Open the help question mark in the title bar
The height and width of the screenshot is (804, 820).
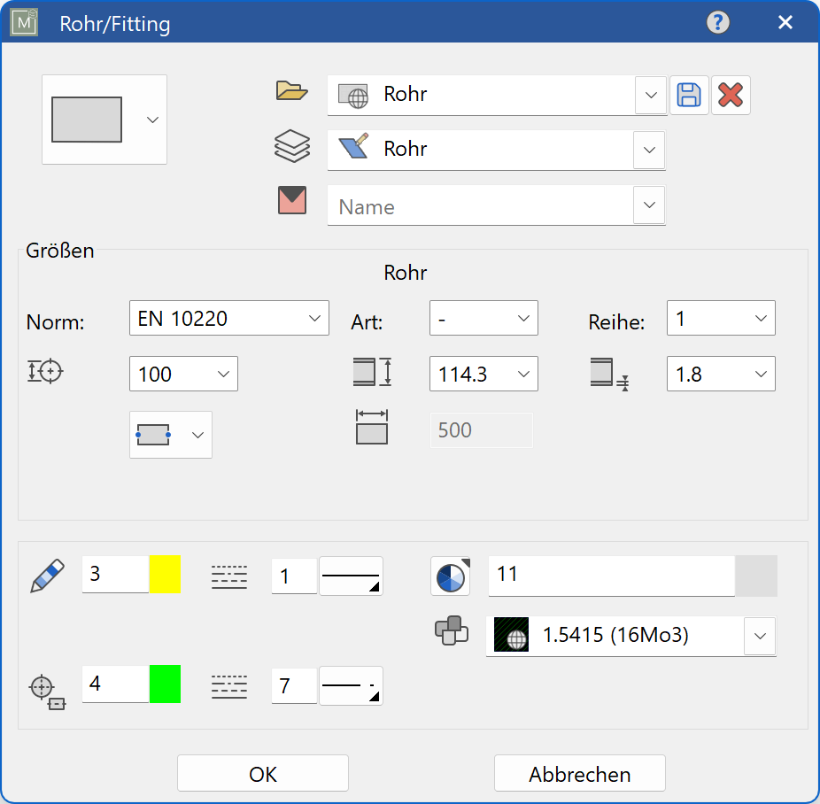717,22
